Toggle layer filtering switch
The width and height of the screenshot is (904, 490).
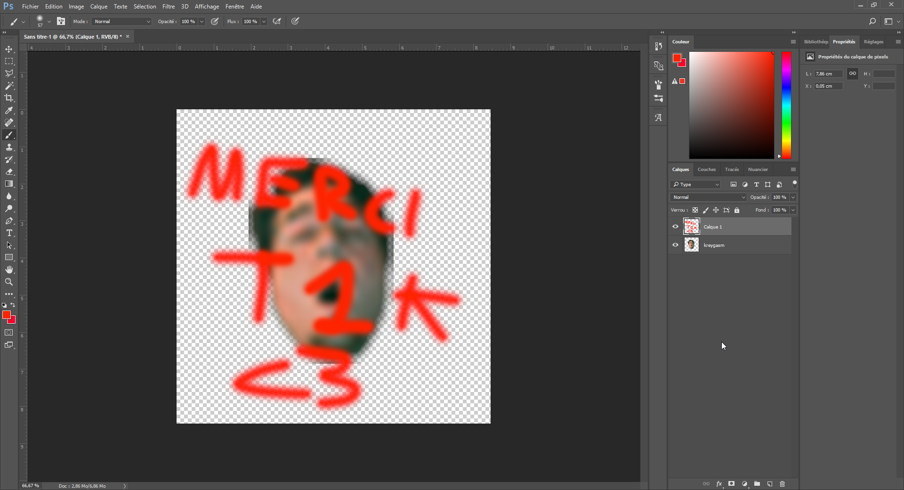point(795,184)
